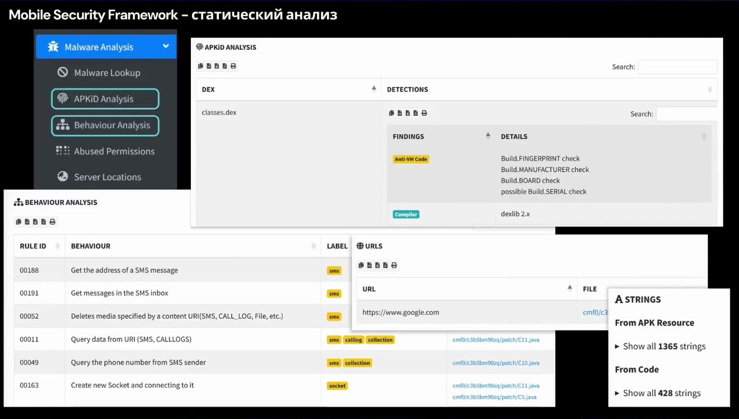The height and width of the screenshot is (419, 739).
Task: Sort Behaviour table by BEHAVIOUR arrow
Action: 313,246
